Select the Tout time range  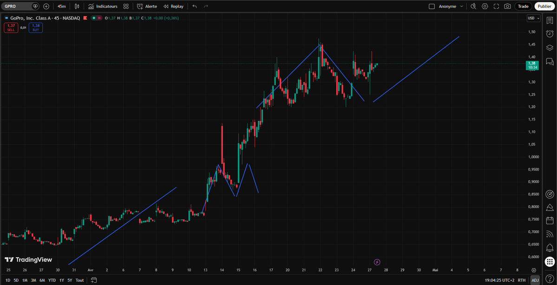coord(79,280)
